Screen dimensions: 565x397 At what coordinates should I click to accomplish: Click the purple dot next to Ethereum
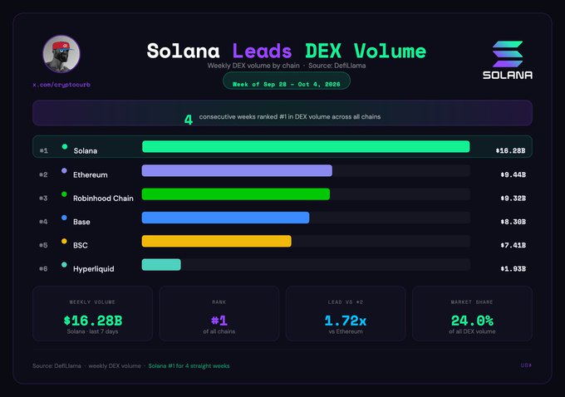coord(64,171)
